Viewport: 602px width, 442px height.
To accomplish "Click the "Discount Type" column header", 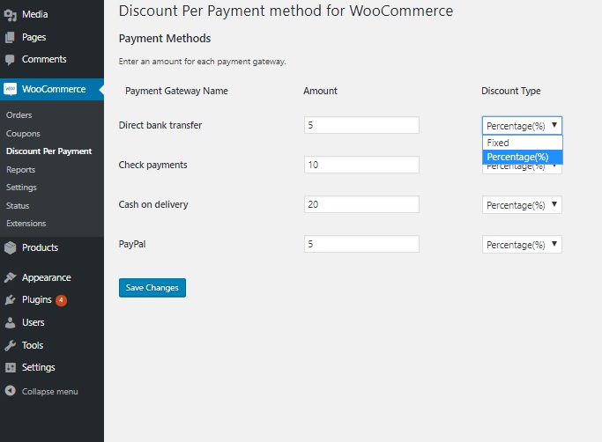I will (511, 91).
